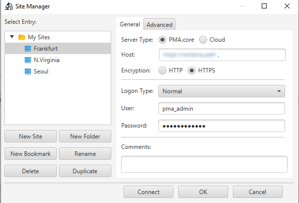Open the Logon Type dropdown
This screenshot has width=299, height=203.
point(222,91)
